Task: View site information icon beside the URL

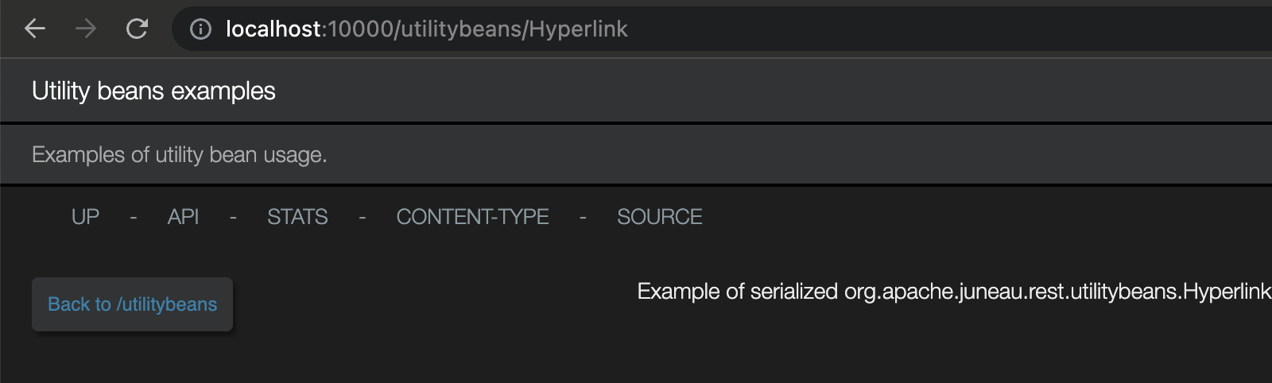Action: coord(200,29)
